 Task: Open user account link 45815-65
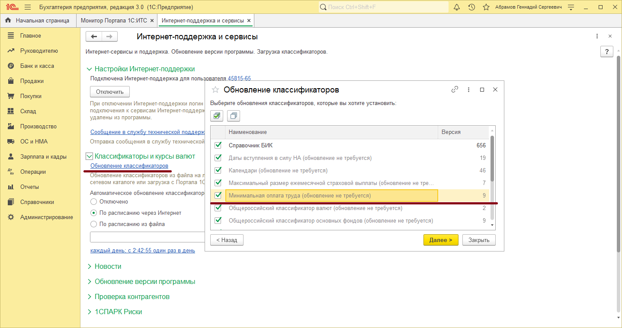pyautogui.click(x=239, y=79)
